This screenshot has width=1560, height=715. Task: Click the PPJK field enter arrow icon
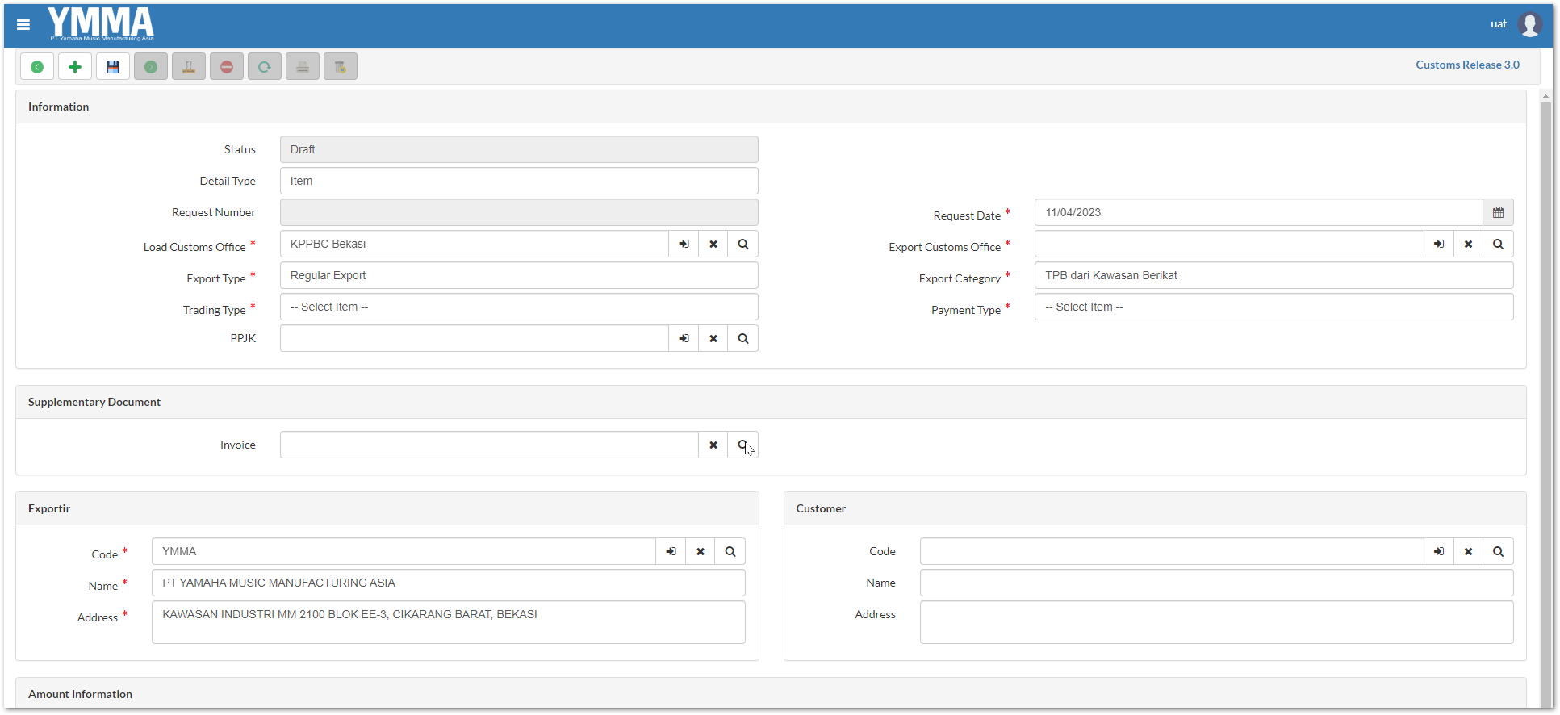tap(684, 339)
